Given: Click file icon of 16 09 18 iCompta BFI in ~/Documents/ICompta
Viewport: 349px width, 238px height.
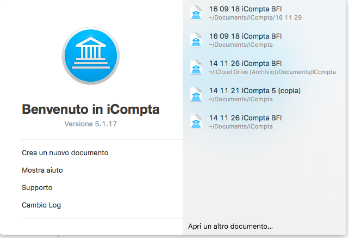Looking at the screenshot, I should coord(196,40).
